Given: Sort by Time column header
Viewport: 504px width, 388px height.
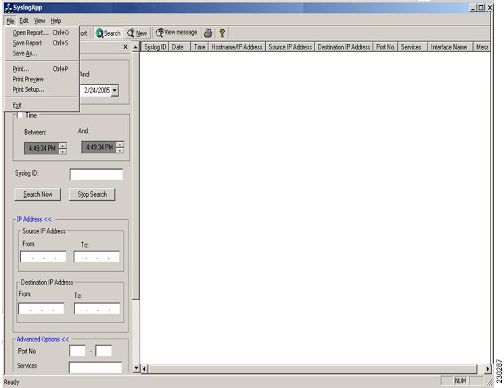Looking at the screenshot, I should coord(200,47).
